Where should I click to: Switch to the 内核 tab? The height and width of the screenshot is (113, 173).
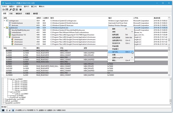pyautogui.click(x=11, y=13)
